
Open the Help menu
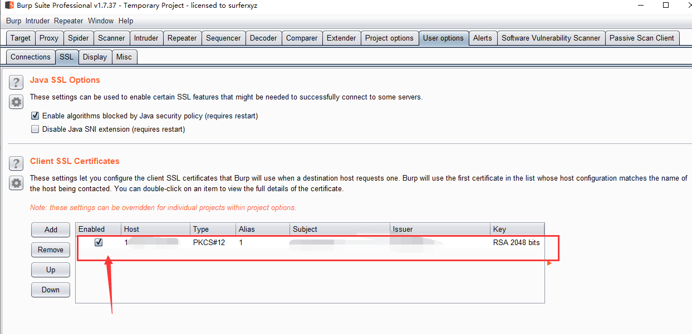[x=126, y=21]
